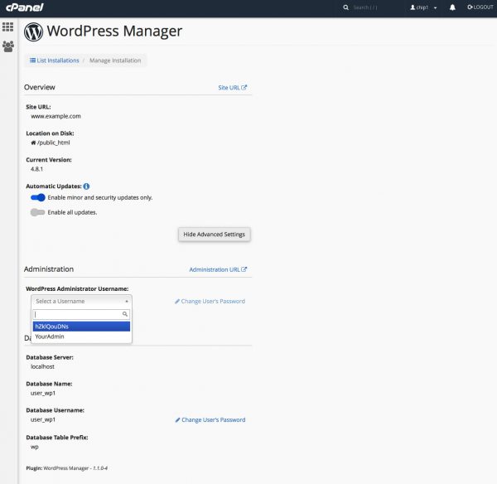Click the www.example.com site URL text
This screenshot has width=497, height=484.
55,116
